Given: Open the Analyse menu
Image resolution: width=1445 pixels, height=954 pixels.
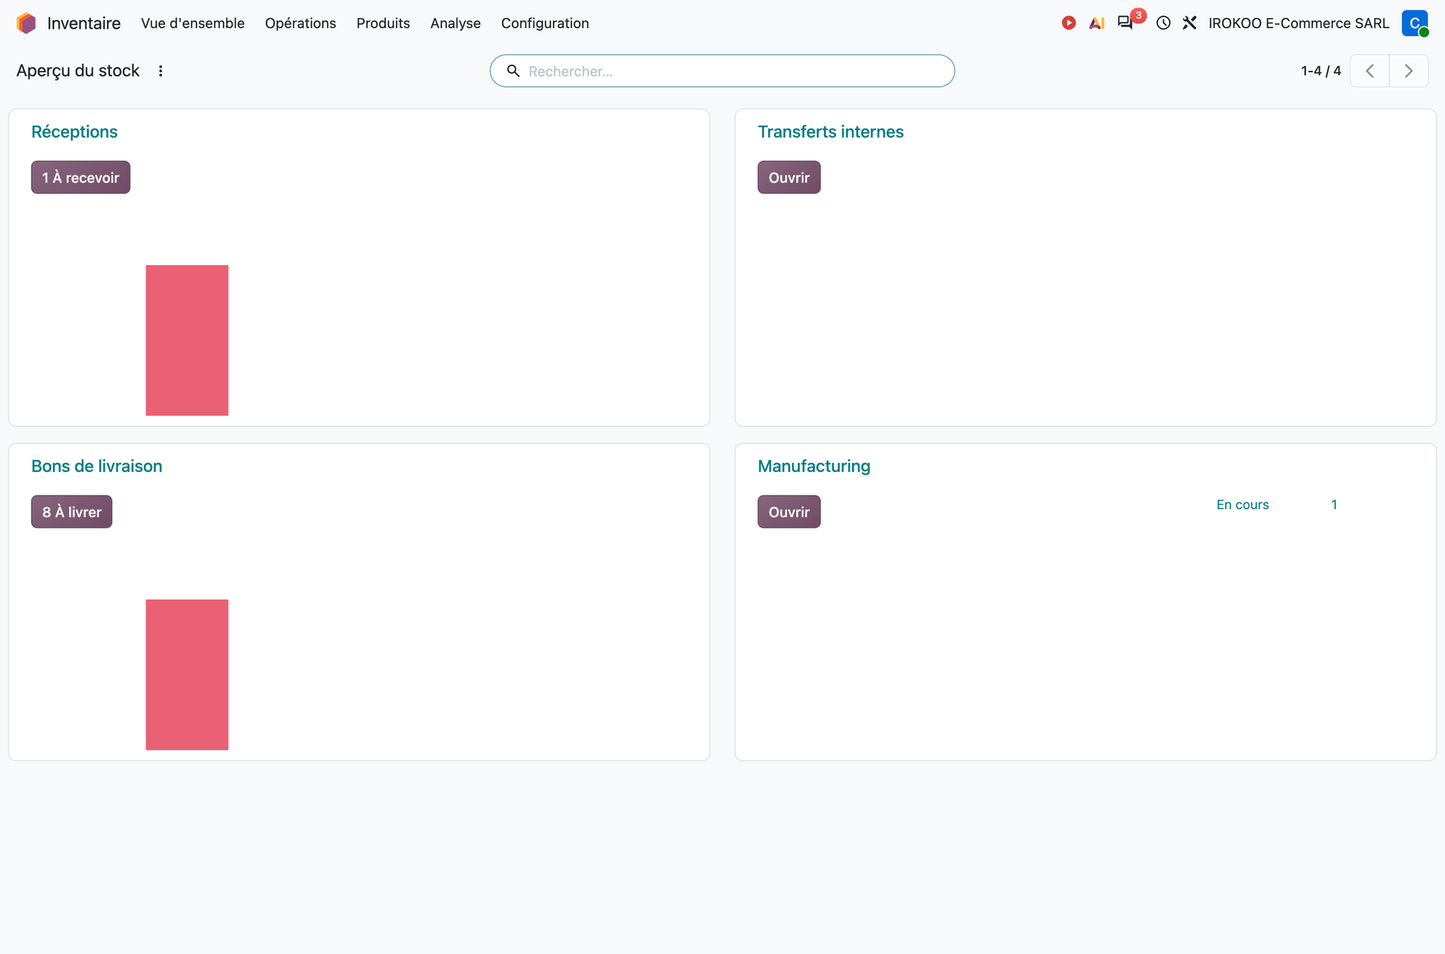Looking at the screenshot, I should coord(455,23).
